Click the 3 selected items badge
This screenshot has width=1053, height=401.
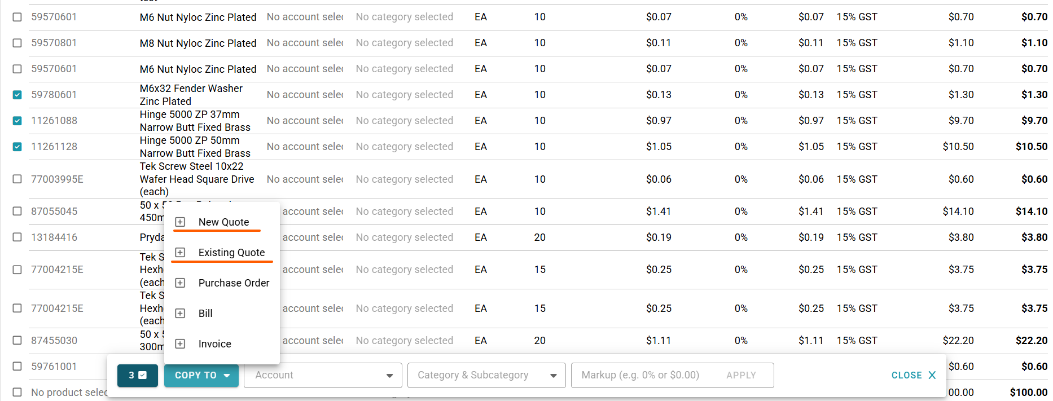coord(137,376)
